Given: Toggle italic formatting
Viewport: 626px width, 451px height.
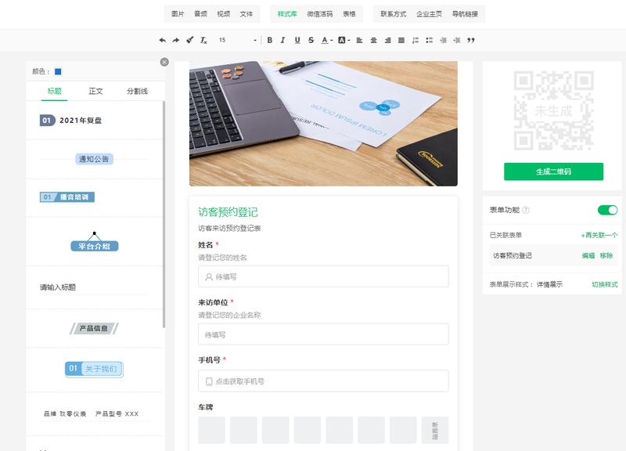Looking at the screenshot, I should [282, 39].
